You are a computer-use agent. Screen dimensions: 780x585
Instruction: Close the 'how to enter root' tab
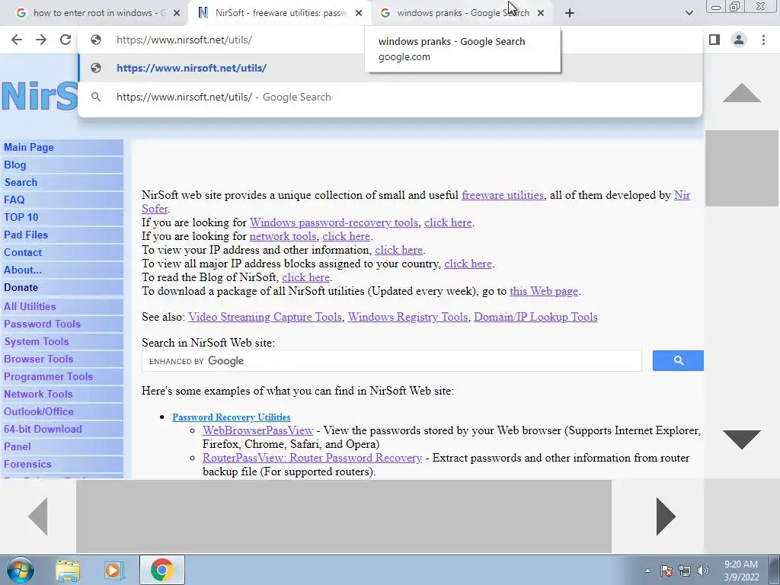(177, 14)
